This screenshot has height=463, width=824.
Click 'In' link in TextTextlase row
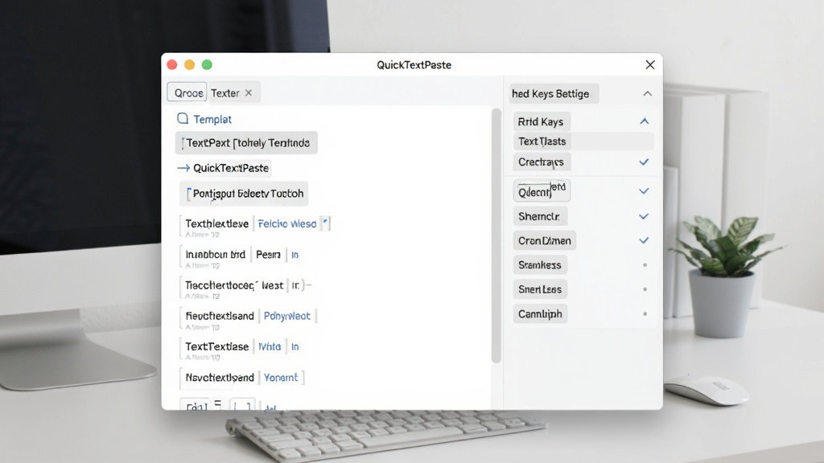[295, 346]
